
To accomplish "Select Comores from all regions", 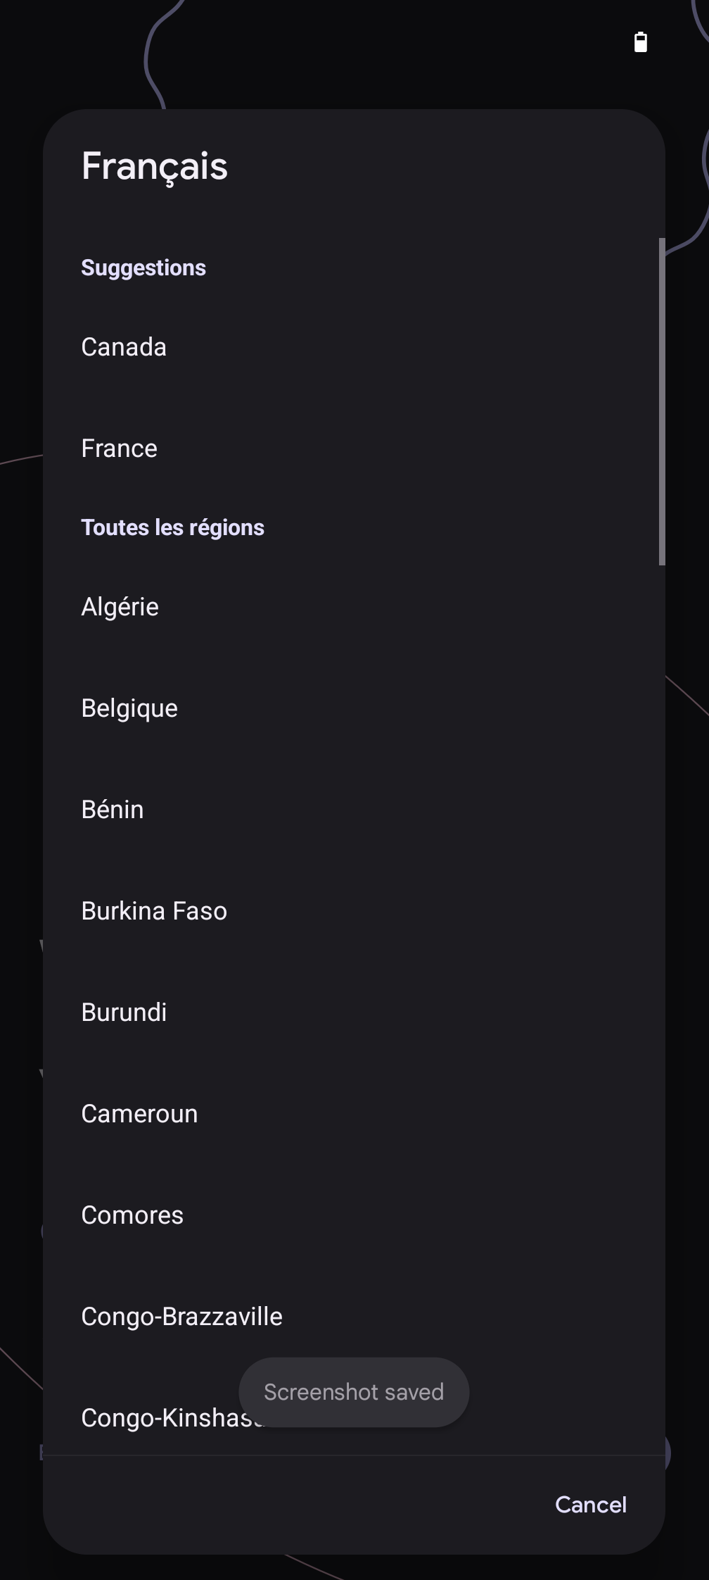I will point(132,1215).
